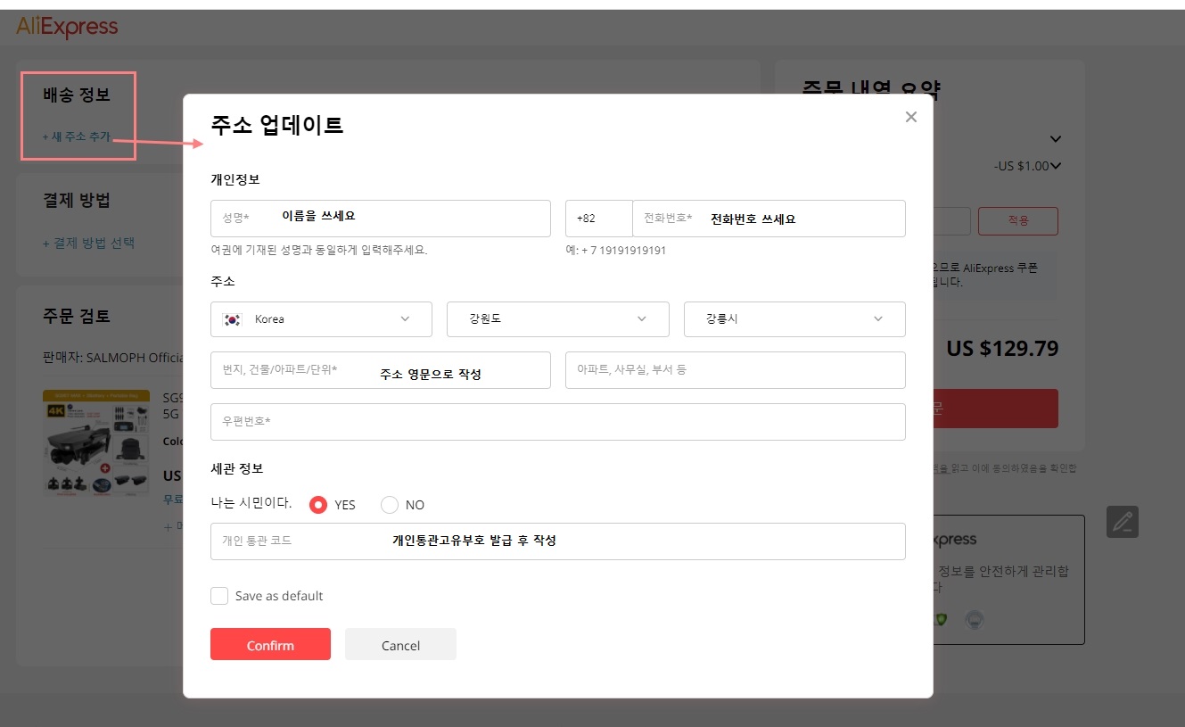Click the SG9 drone product thumbnail
Image resolution: width=1185 pixels, height=727 pixels.
point(95,442)
